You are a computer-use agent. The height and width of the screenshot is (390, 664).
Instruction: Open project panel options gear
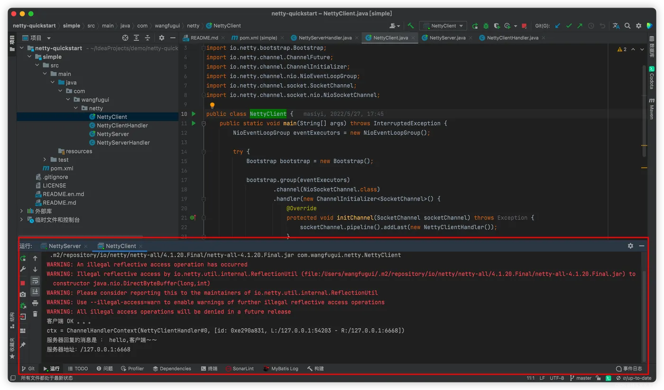[162, 38]
